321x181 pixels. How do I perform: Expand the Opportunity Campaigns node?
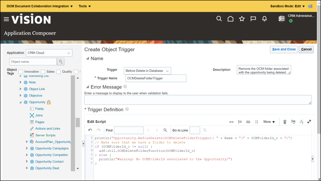coord(27,148)
